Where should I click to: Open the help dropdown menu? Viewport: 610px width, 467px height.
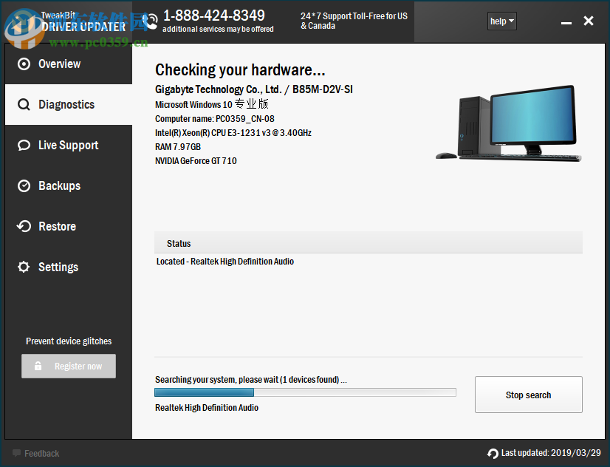pyautogui.click(x=501, y=21)
